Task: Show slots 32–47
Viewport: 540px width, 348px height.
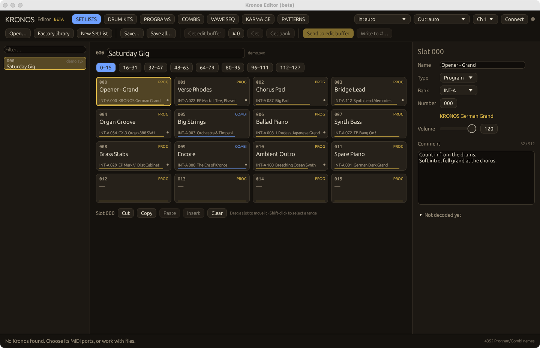Action: click(156, 67)
